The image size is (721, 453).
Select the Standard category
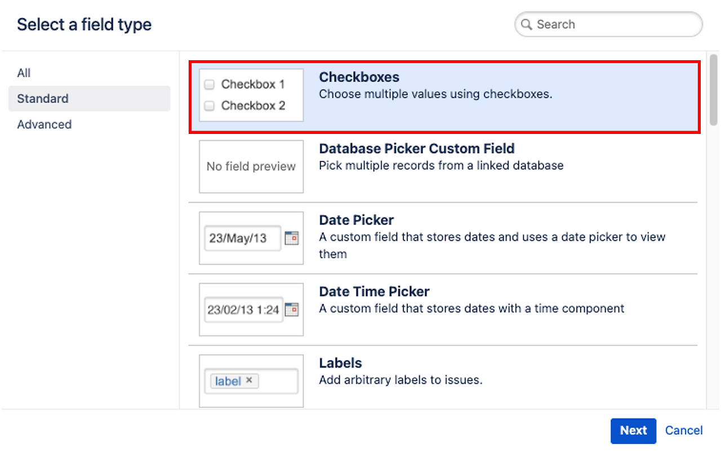pyautogui.click(x=43, y=98)
